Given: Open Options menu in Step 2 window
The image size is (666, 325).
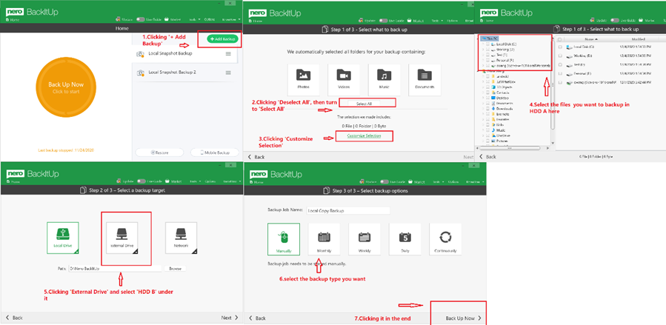Looking at the screenshot, I should pyautogui.click(x=210, y=181).
